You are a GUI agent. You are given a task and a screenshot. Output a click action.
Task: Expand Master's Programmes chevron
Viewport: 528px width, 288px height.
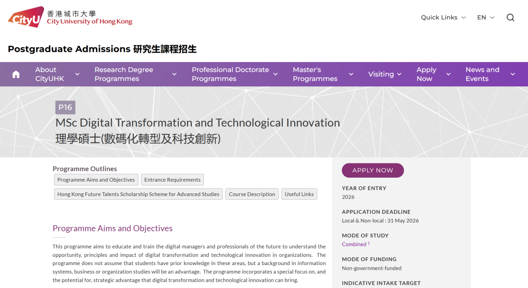[x=351, y=74]
